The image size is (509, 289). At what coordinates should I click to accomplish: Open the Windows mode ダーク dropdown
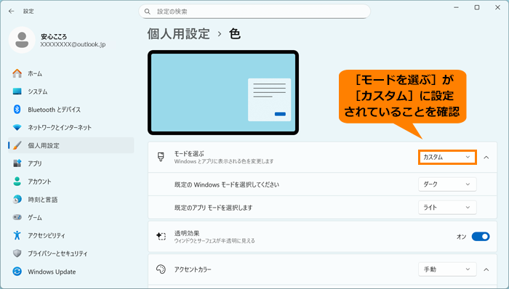[x=447, y=184]
